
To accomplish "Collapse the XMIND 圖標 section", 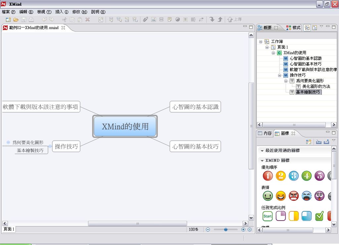I will pos(262,161).
